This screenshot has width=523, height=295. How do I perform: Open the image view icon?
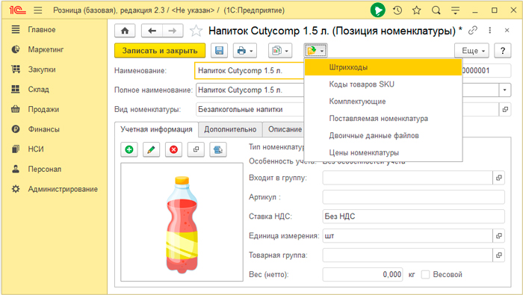[x=196, y=149]
